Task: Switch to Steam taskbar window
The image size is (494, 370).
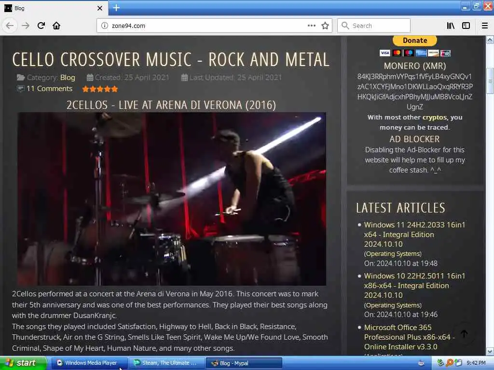Action: click(167, 363)
